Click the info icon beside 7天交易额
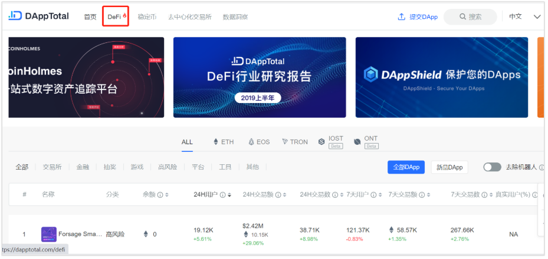548x259 pixels. pos(422,195)
